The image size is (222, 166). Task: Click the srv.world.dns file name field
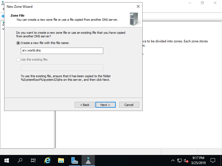click(62, 51)
